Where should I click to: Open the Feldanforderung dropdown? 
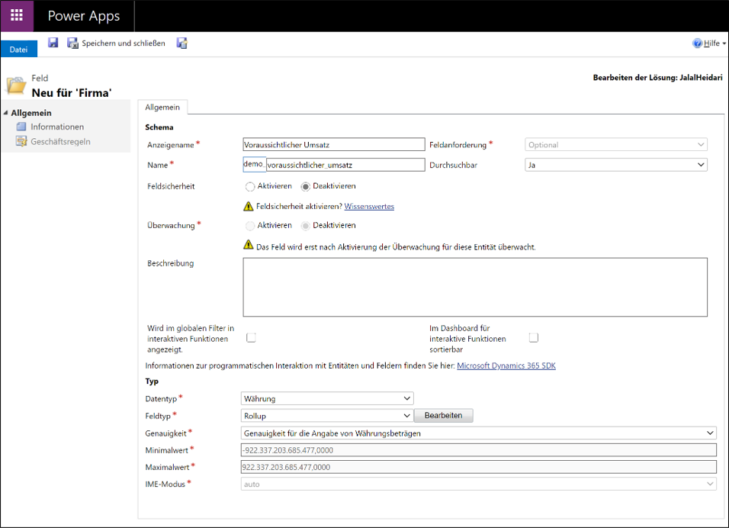[616, 145]
